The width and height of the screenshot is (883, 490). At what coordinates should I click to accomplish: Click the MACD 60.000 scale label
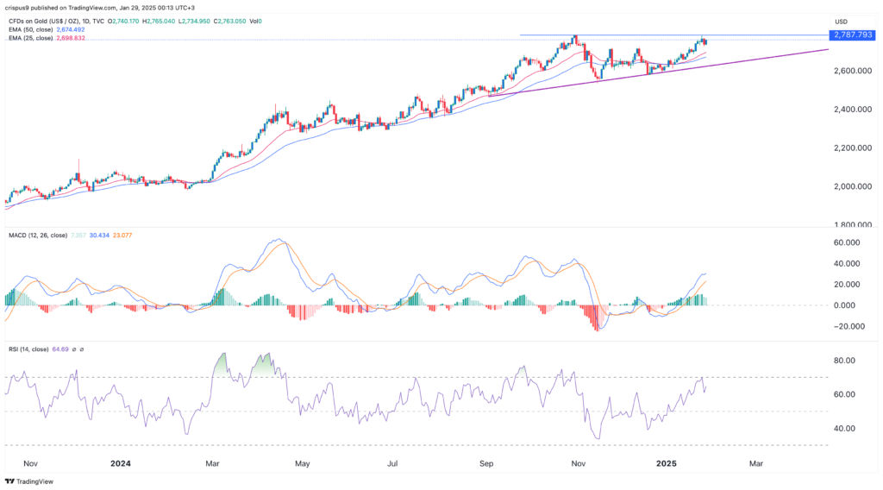pos(849,243)
